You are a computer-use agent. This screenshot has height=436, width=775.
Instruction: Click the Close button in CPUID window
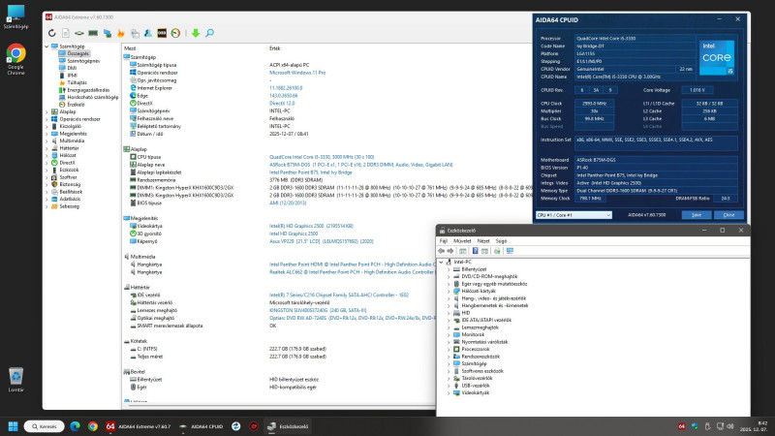click(x=729, y=215)
